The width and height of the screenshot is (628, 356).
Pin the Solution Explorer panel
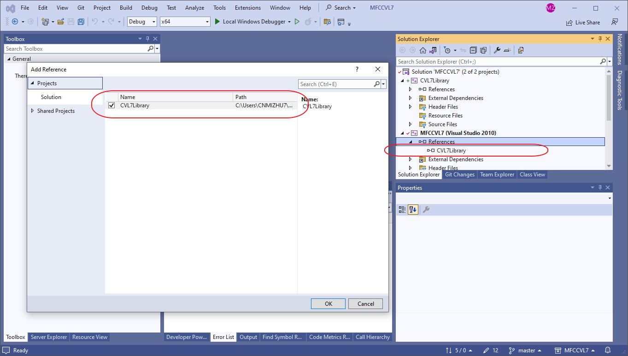point(600,39)
